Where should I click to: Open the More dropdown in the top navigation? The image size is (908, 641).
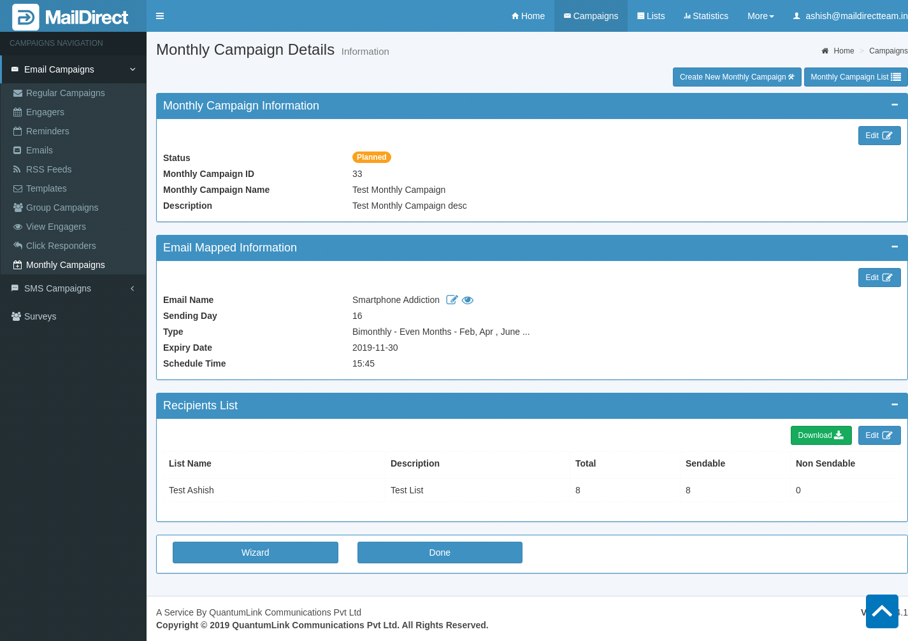pyautogui.click(x=760, y=16)
